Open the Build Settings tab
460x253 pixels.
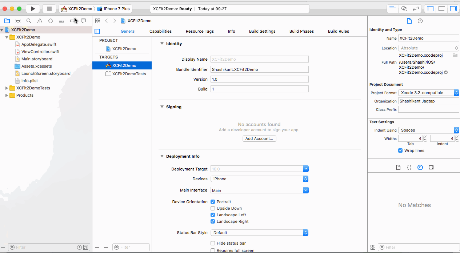point(262,31)
